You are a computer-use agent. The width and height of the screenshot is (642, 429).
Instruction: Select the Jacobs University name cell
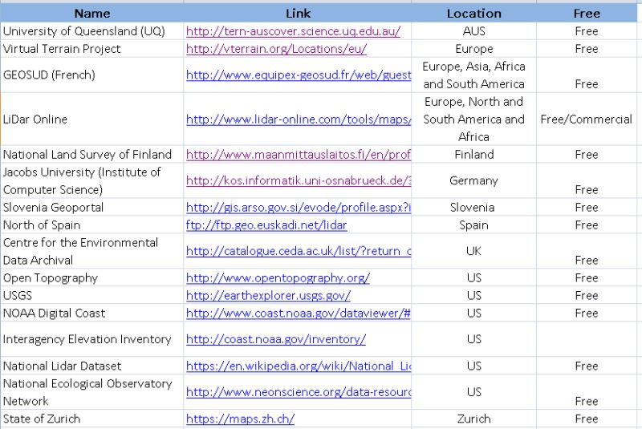click(x=92, y=180)
